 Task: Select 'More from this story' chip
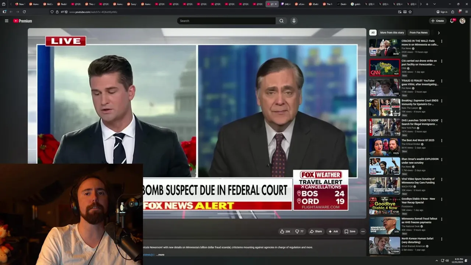392,32
